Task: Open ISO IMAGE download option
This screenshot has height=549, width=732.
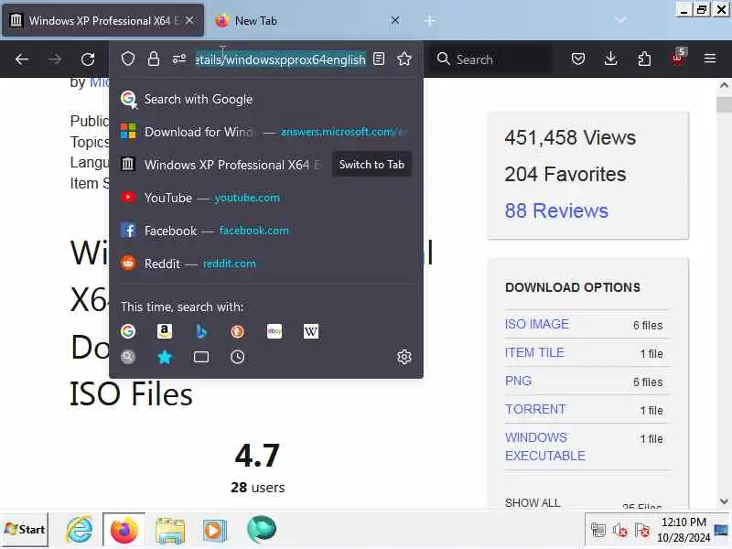Action: (x=537, y=324)
